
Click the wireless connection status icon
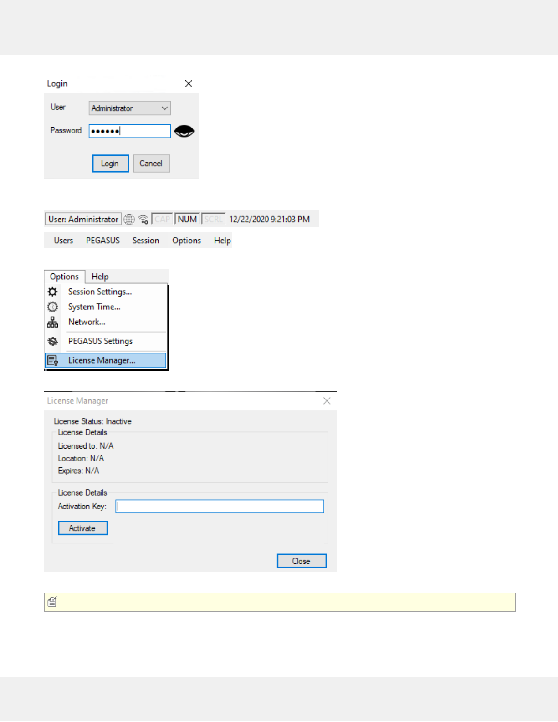point(143,220)
